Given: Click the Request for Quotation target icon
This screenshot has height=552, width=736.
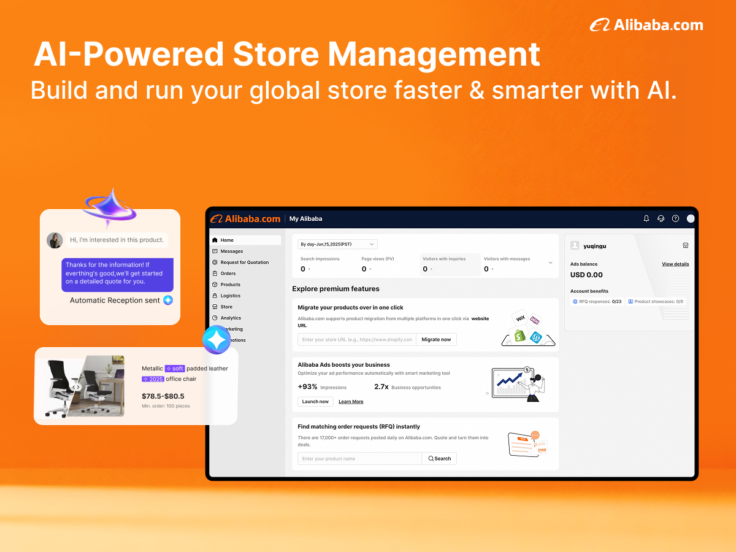Looking at the screenshot, I should click(x=215, y=263).
